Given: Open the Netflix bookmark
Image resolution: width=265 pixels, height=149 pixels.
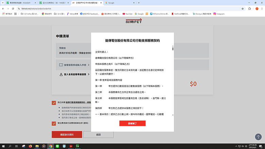Looking at the screenshot, I should [x=180, y=14].
